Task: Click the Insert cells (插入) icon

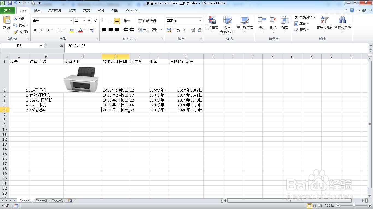Action: pos(262,20)
